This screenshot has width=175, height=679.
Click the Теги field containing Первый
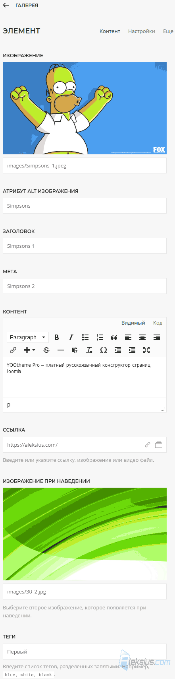coord(85,652)
